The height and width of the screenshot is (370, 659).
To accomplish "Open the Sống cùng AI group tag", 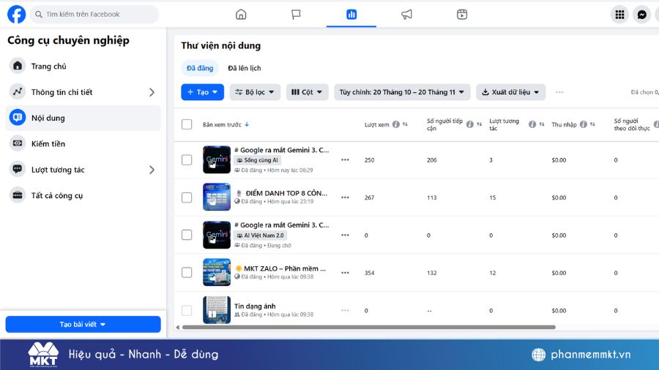I will click(257, 160).
